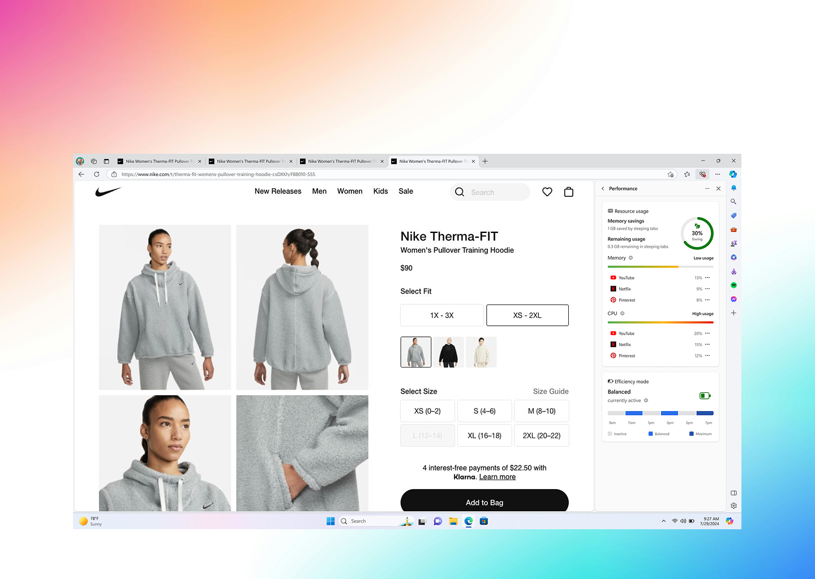815x579 pixels.
Task: Open options for YouTube under CPU
Action: 707,334
